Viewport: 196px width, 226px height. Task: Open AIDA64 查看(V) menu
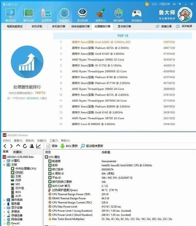pyautogui.click(x=18, y=140)
